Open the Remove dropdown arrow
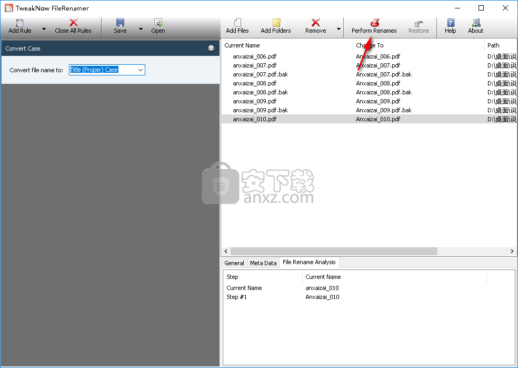The width and height of the screenshot is (518, 368). click(338, 29)
